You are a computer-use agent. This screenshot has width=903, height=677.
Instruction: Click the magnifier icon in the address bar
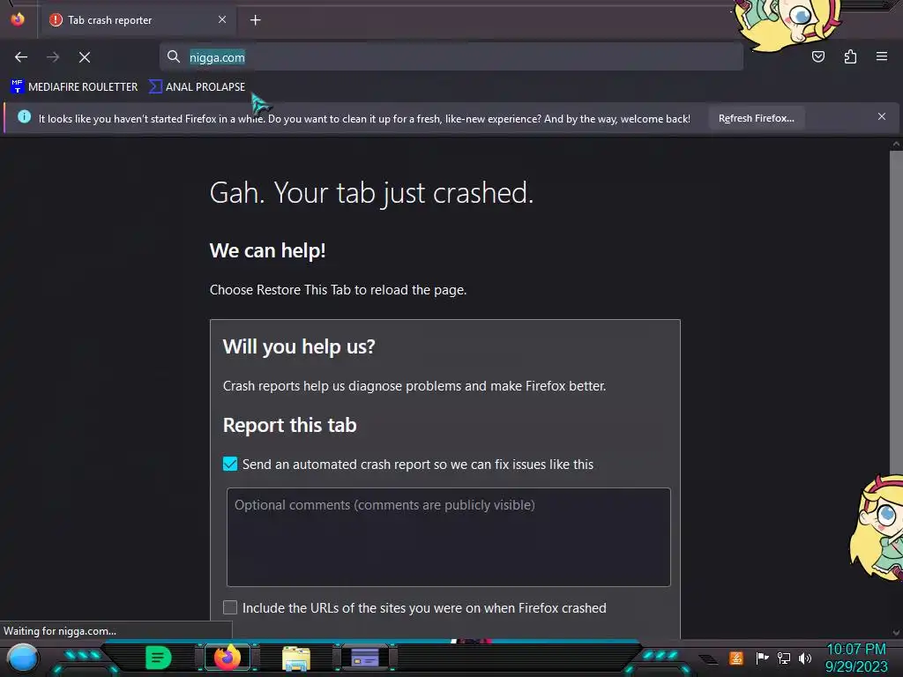coord(174,56)
